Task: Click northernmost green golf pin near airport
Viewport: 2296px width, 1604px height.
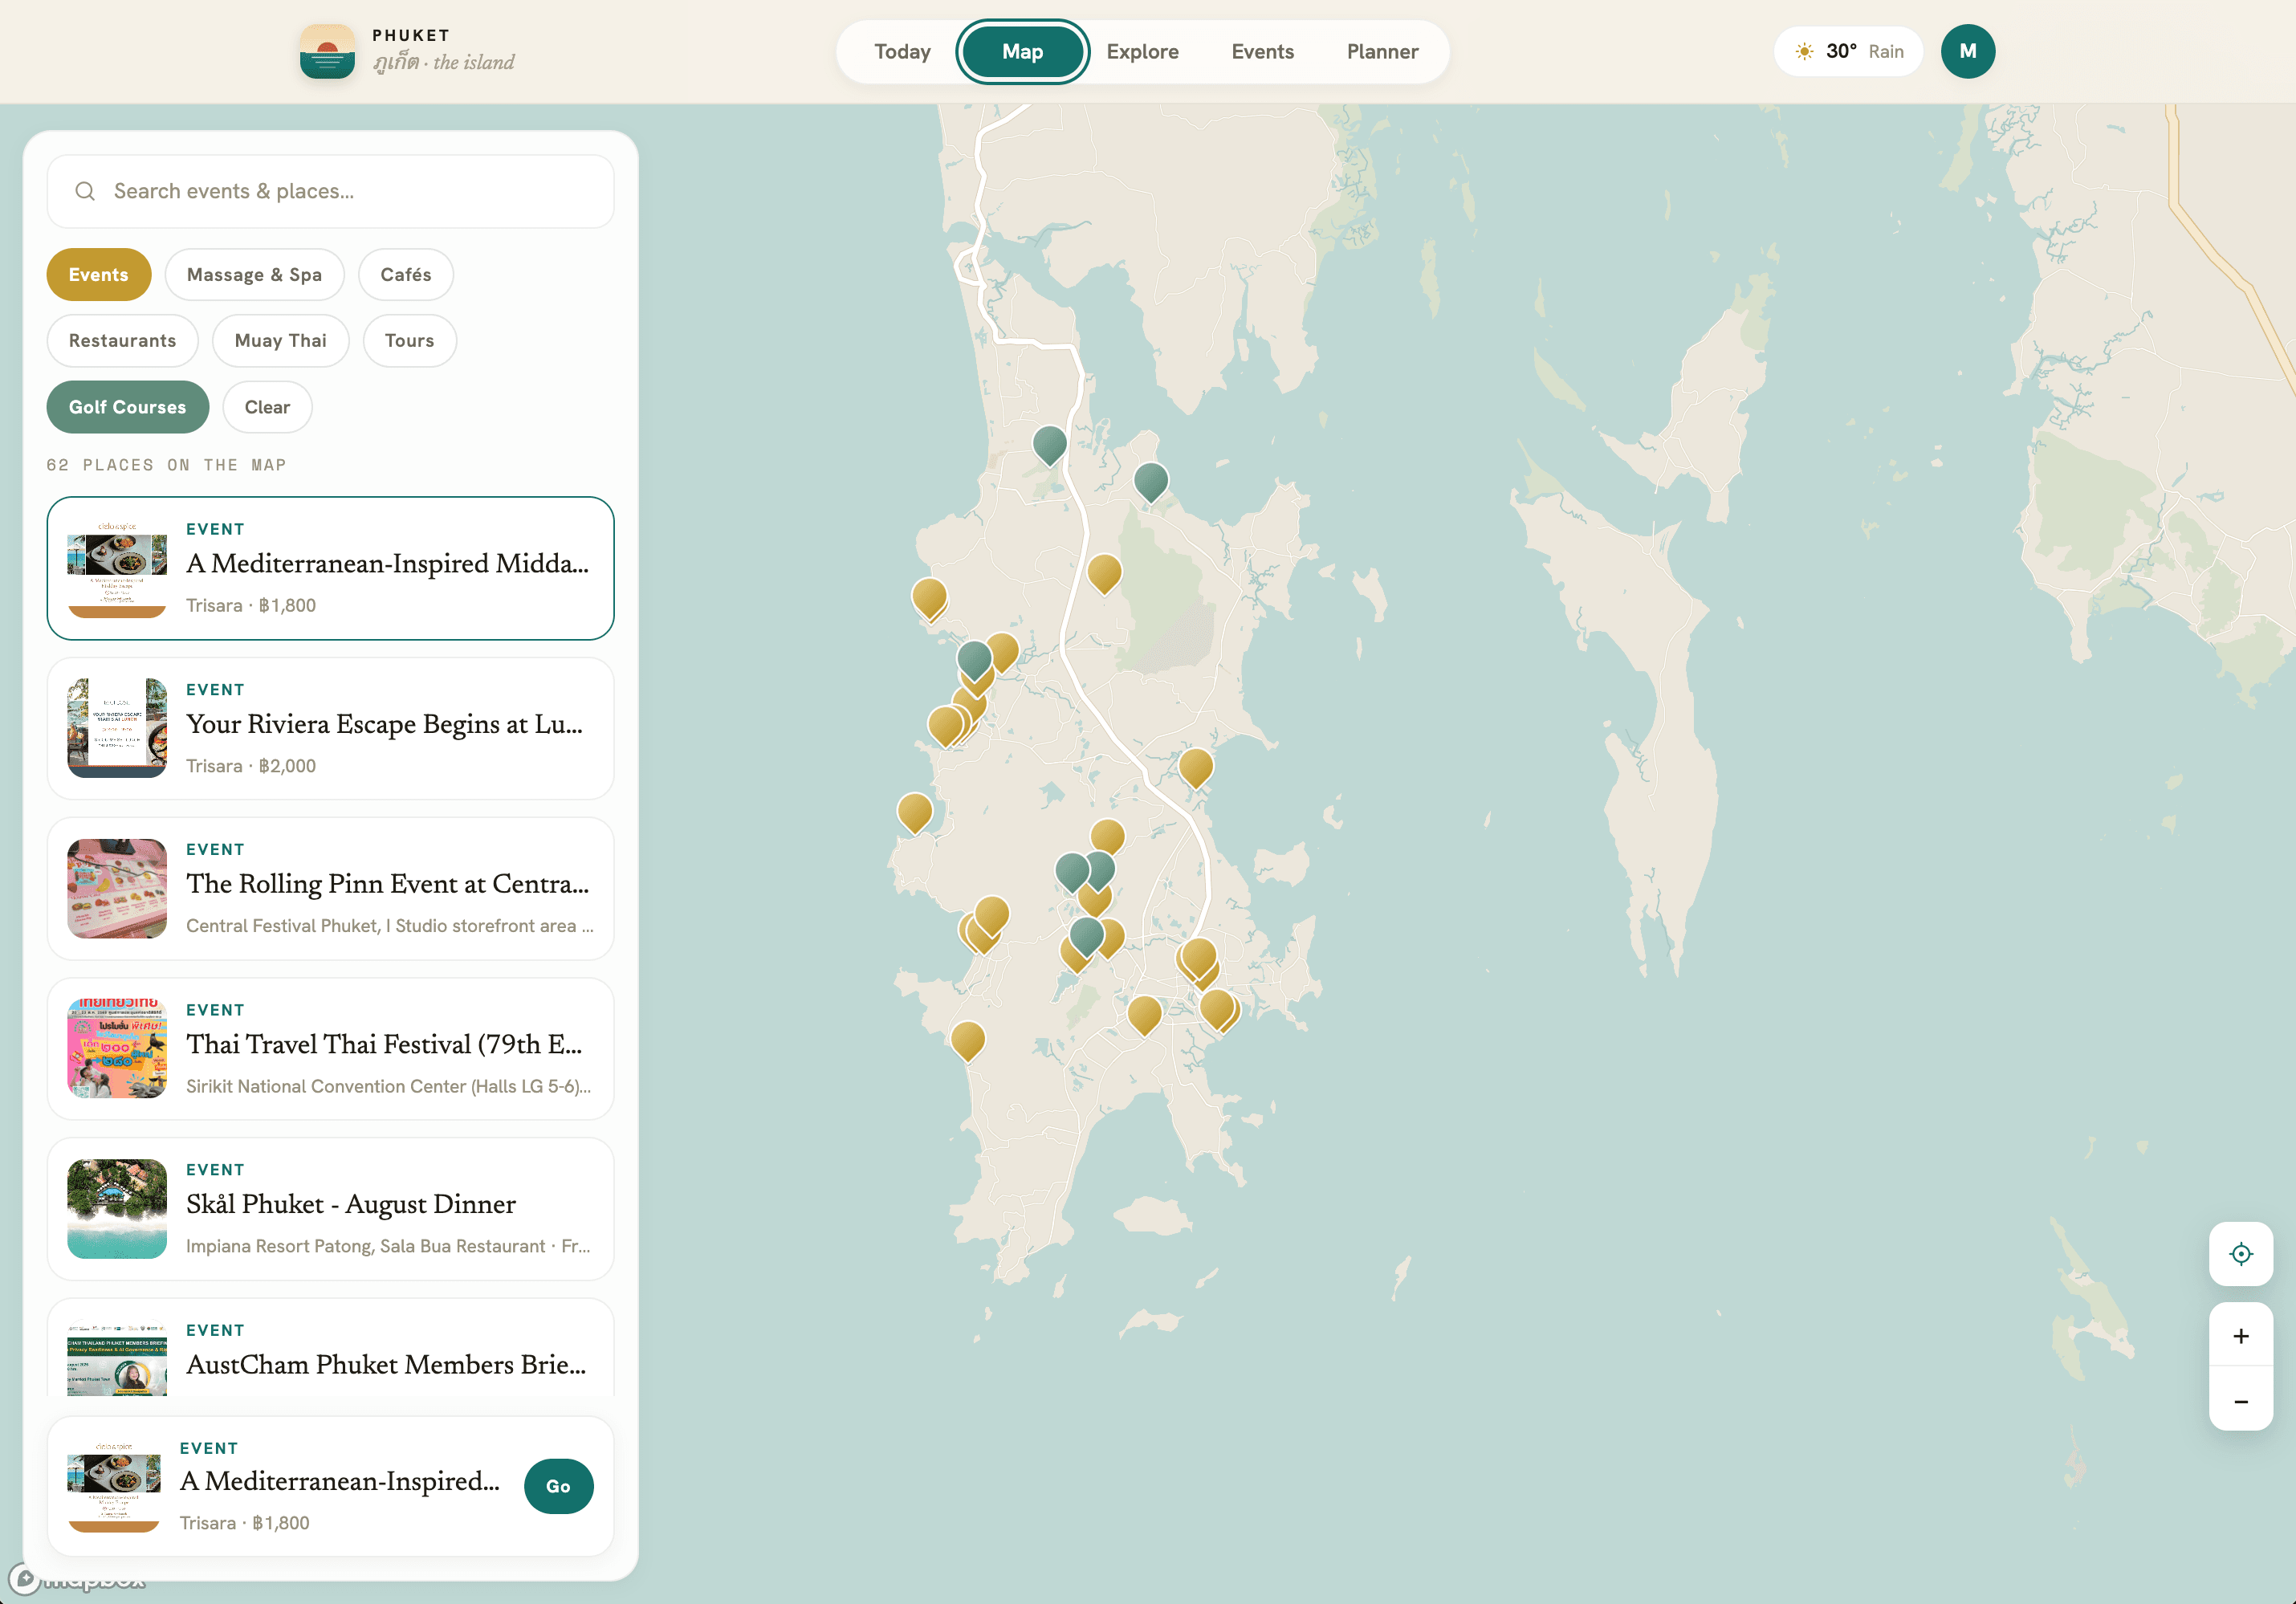Action: tap(1049, 444)
